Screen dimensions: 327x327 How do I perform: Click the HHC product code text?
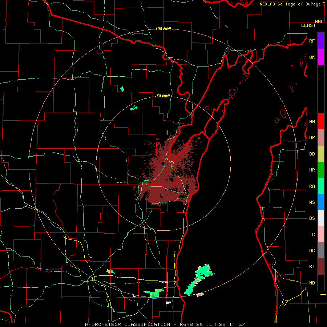pos(319,22)
